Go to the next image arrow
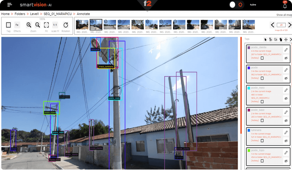The image size is (292, 170). [x=289, y=25]
